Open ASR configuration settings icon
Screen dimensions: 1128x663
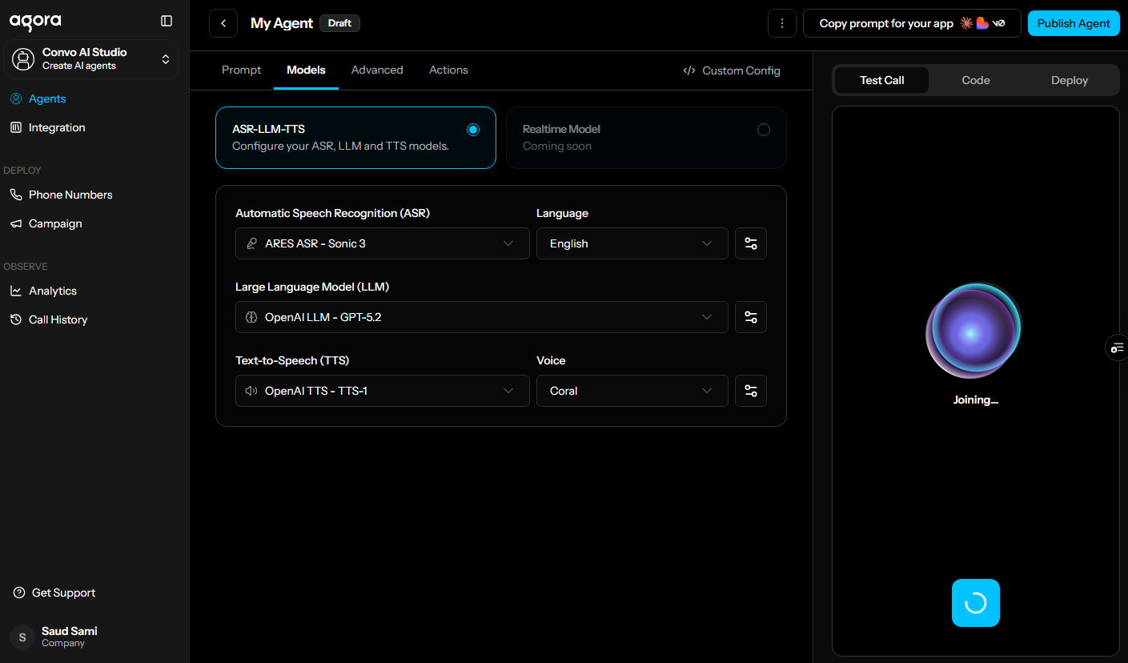click(750, 243)
